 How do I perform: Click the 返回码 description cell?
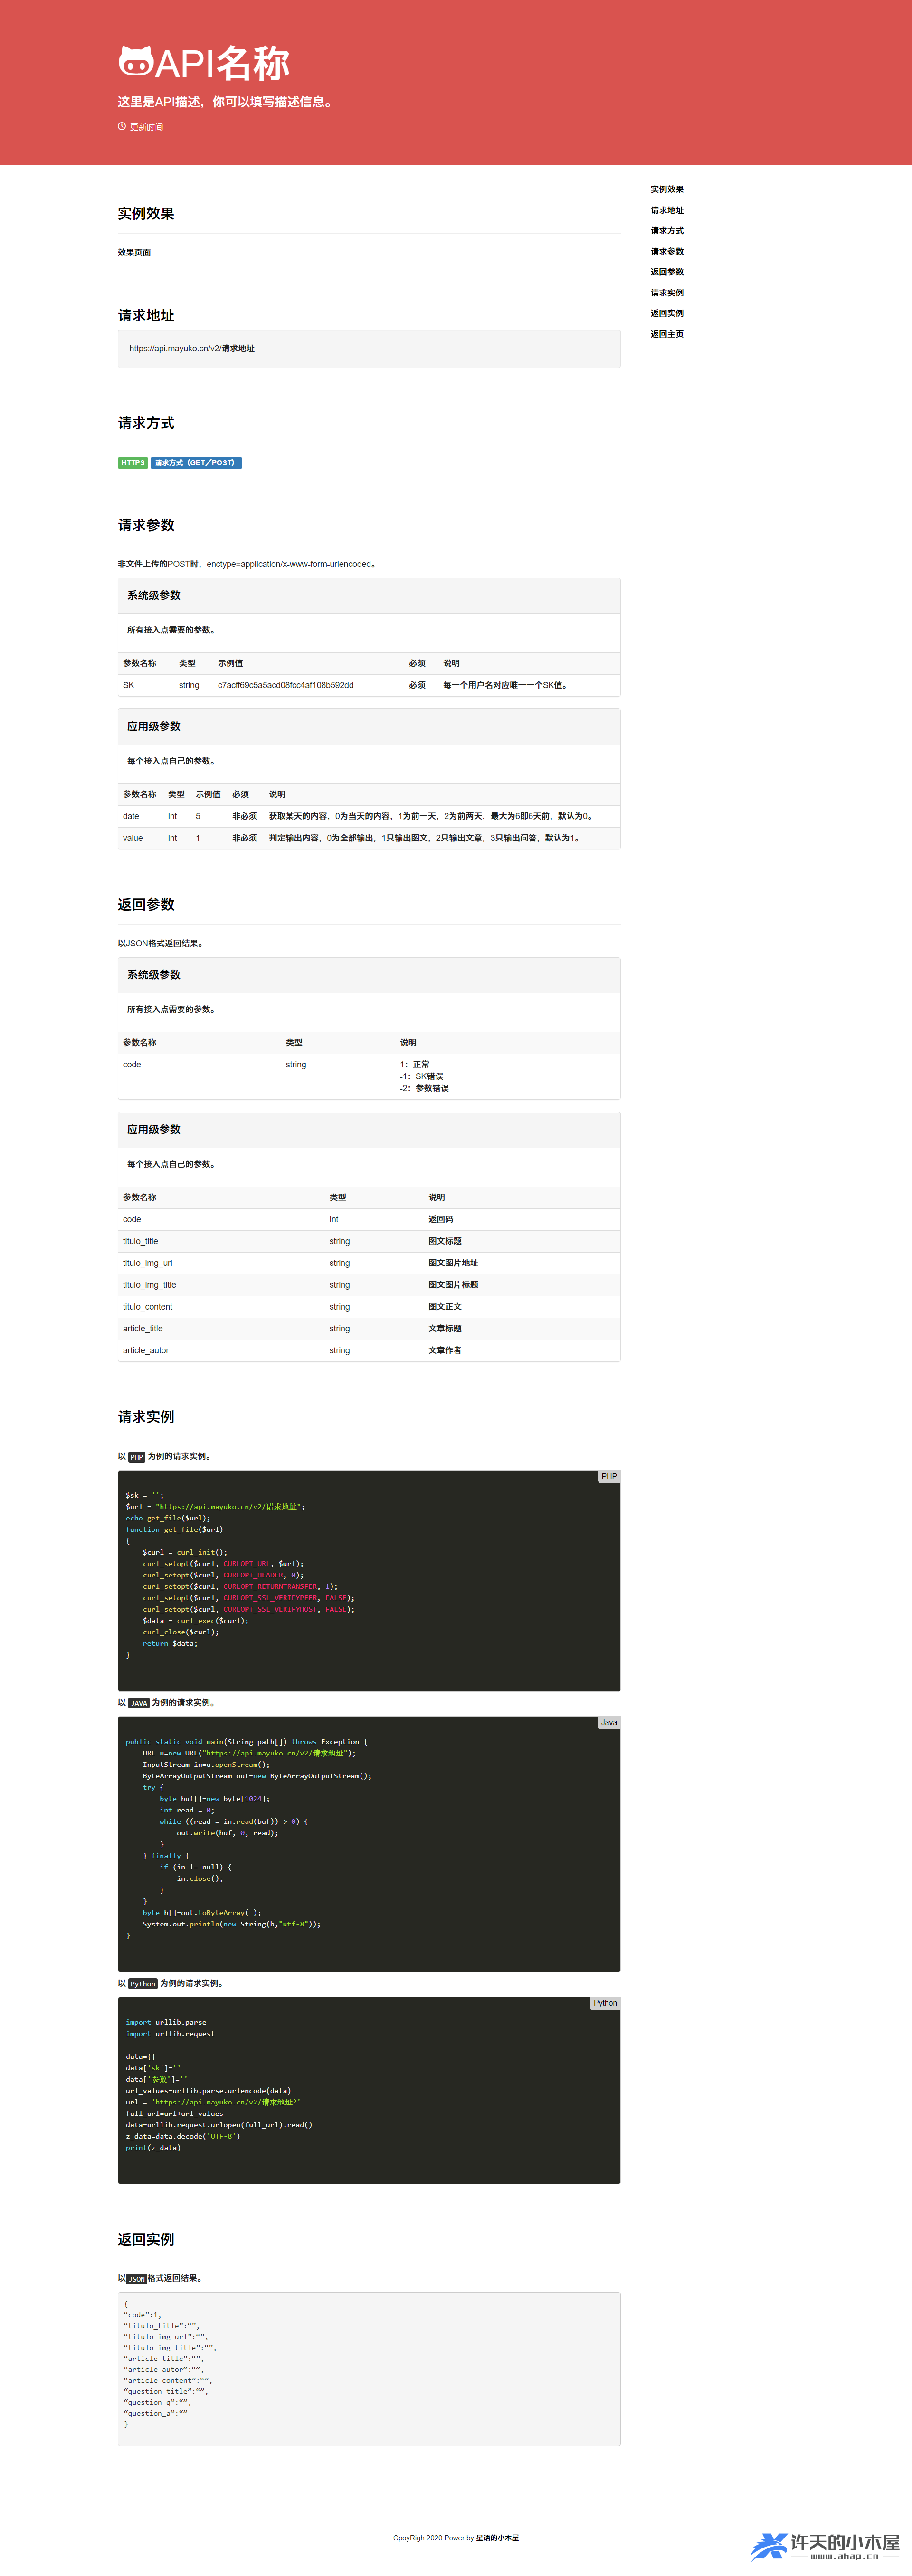441,1219
